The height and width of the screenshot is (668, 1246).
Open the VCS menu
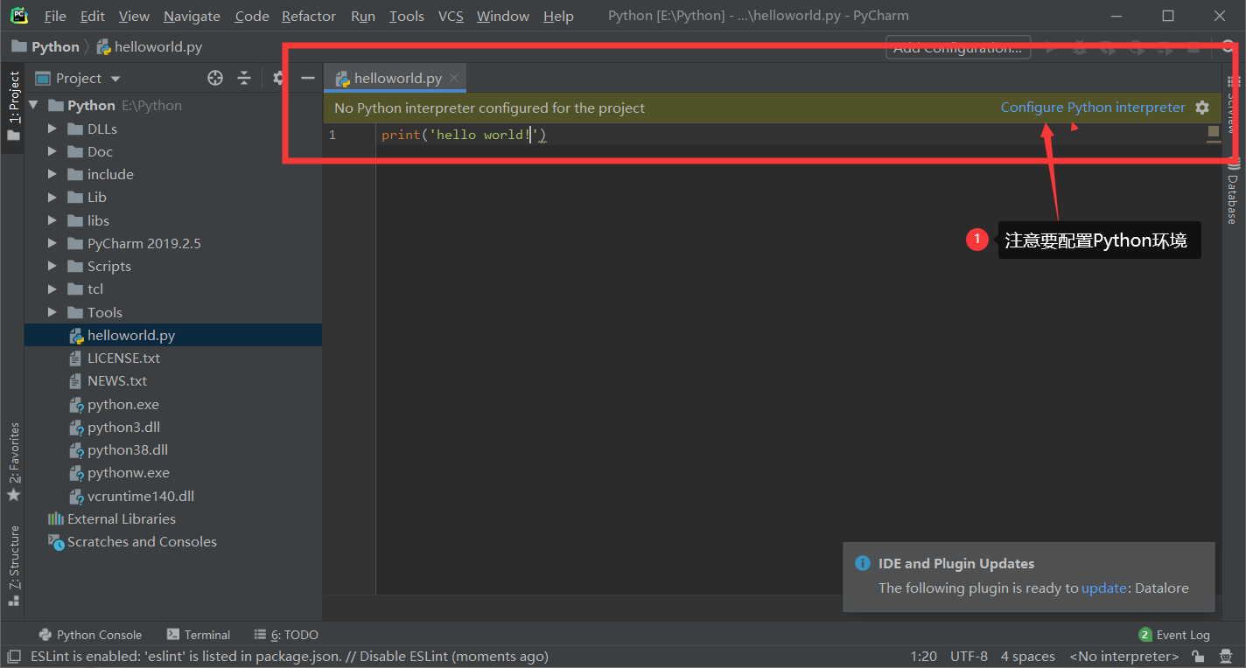pos(451,16)
